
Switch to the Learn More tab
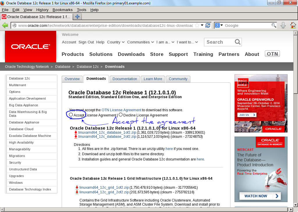pyautogui.click(x=153, y=79)
